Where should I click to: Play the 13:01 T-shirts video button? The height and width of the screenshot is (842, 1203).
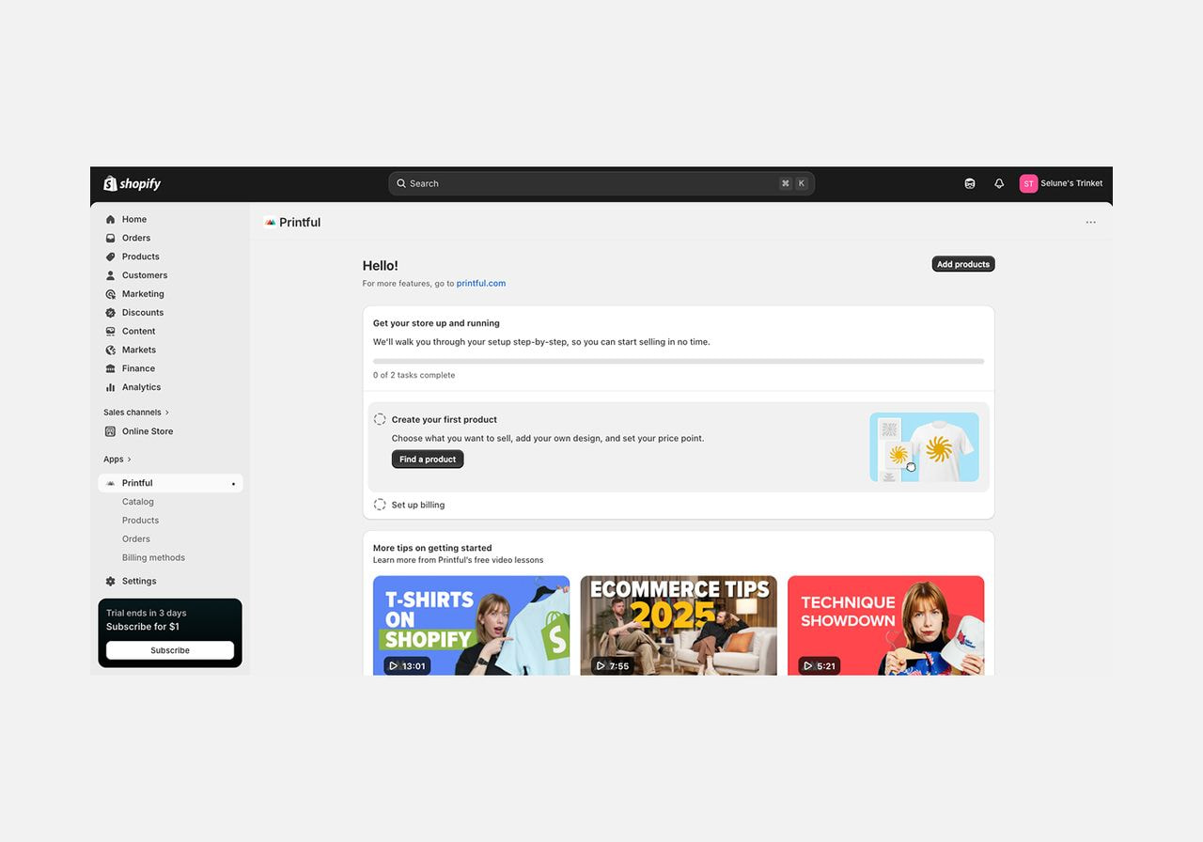tap(407, 665)
